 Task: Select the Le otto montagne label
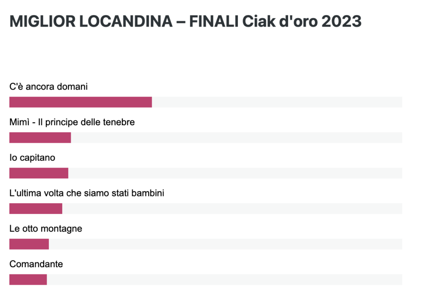[45, 229]
